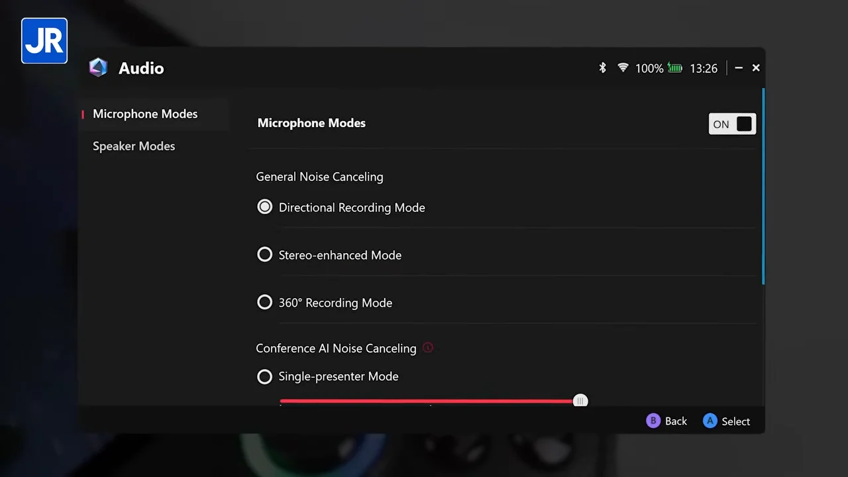This screenshot has height=477, width=848.
Task: Click the Wi-Fi signal icon
Action: pyautogui.click(x=623, y=68)
